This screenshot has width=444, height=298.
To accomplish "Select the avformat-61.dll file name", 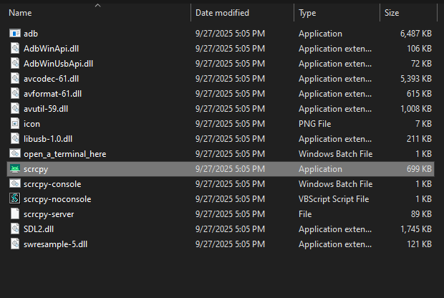I will [x=52, y=94].
